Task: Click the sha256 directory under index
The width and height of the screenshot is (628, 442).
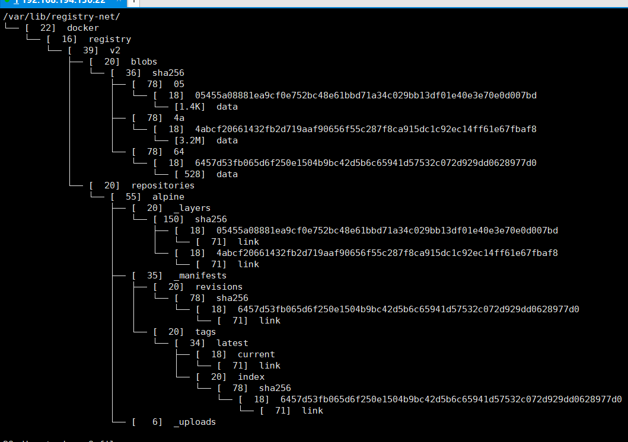Action: (275, 388)
